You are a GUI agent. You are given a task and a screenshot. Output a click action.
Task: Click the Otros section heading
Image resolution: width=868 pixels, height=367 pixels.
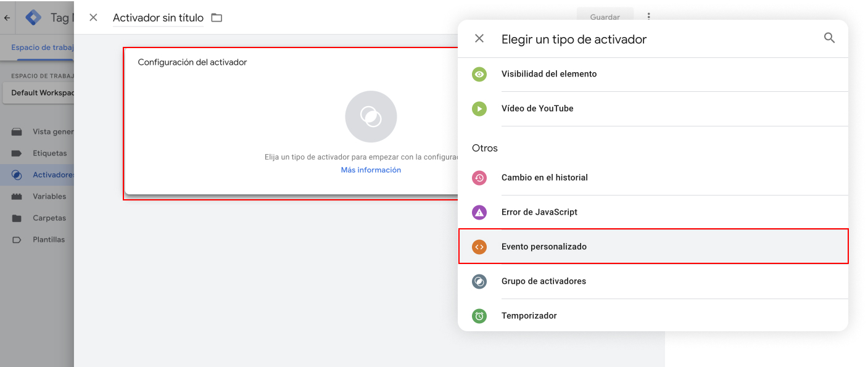(485, 148)
